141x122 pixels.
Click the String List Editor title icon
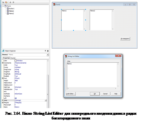click(66, 56)
